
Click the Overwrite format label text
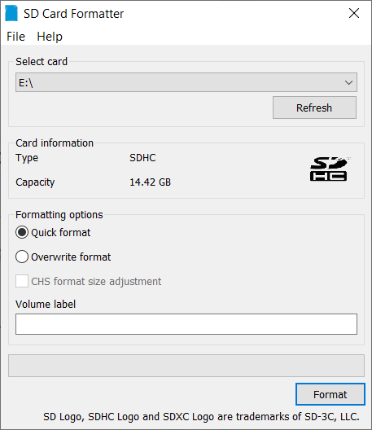click(x=71, y=257)
